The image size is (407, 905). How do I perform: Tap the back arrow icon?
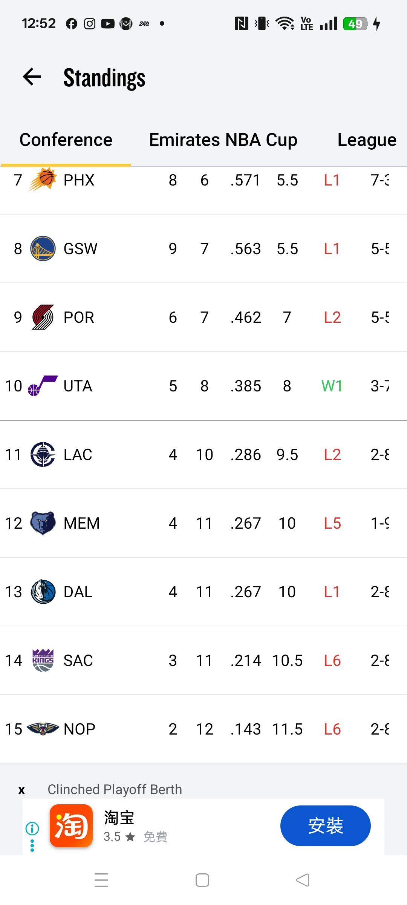32,77
